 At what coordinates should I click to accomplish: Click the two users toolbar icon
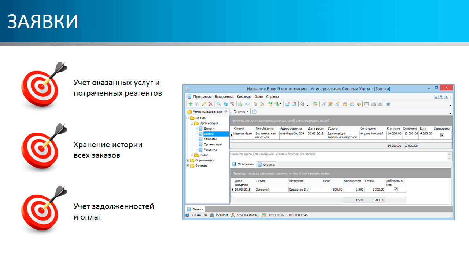pos(352,104)
